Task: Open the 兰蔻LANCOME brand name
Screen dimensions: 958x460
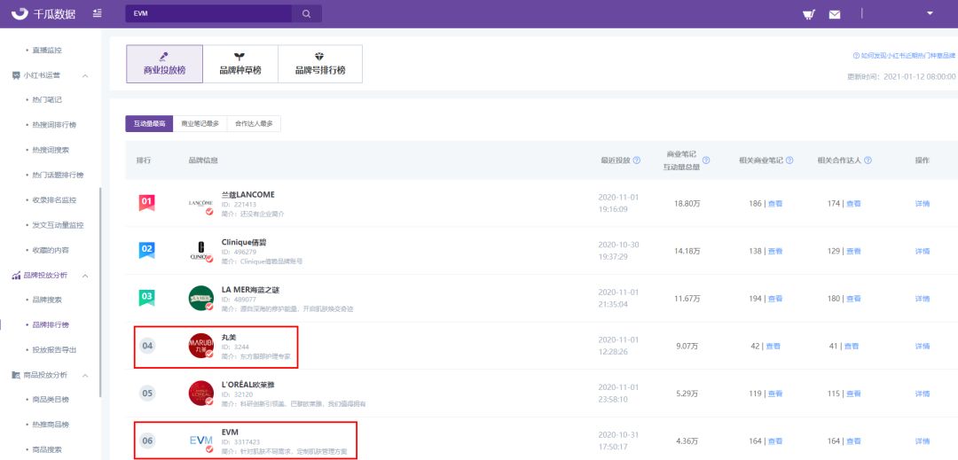Action: [248, 195]
